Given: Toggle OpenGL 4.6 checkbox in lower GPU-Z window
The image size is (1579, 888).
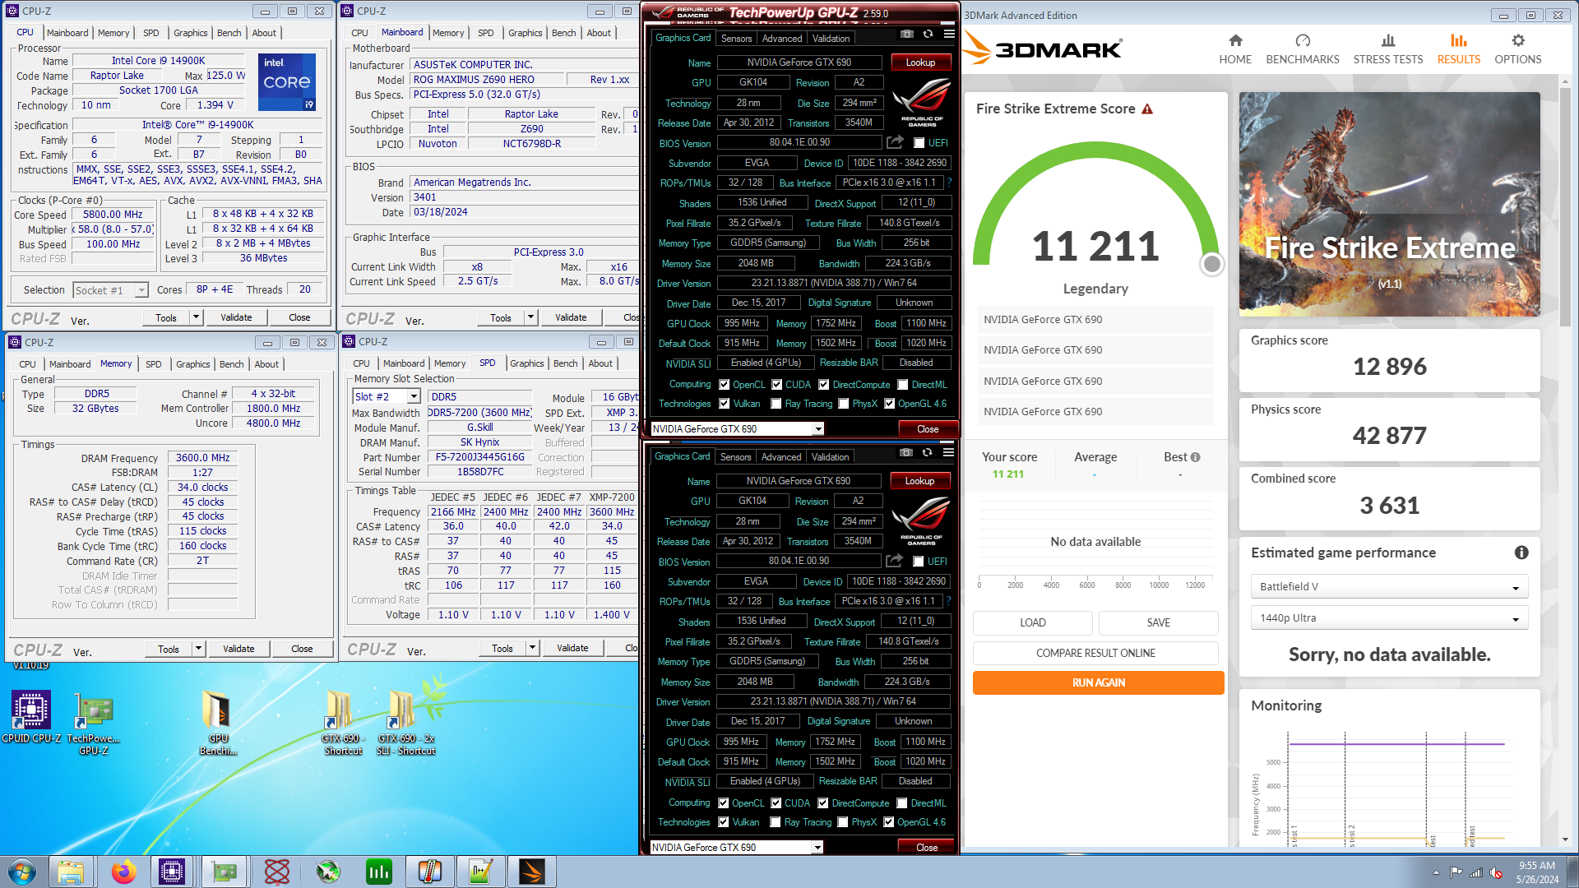Looking at the screenshot, I should click(888, 822).
